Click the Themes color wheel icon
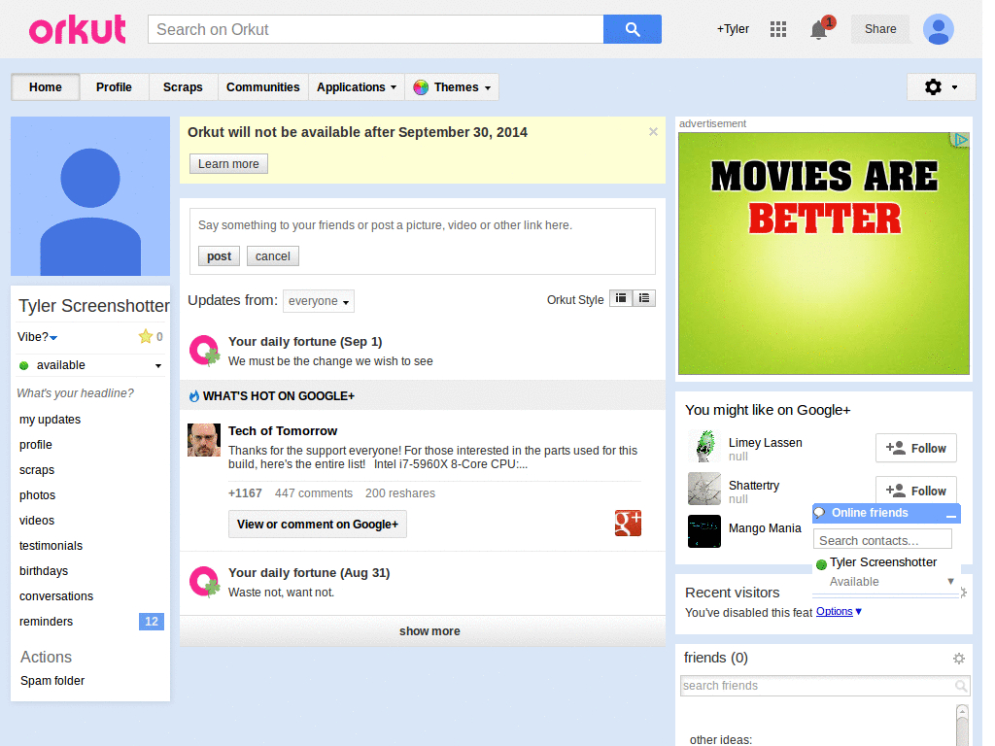The width and height of the screenshot is (995, 746). point(421,87)
